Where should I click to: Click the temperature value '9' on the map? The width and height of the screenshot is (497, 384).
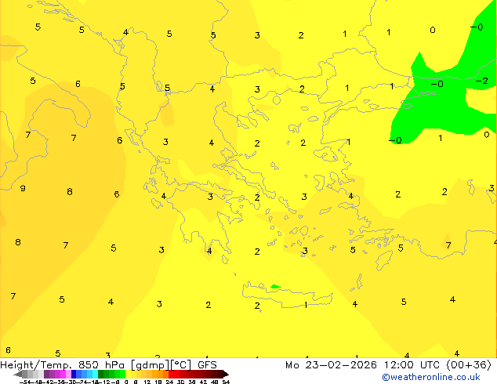[x=23, y=188]
